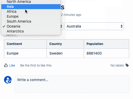Pick Antarctica in the continent list

pos(31,31)
